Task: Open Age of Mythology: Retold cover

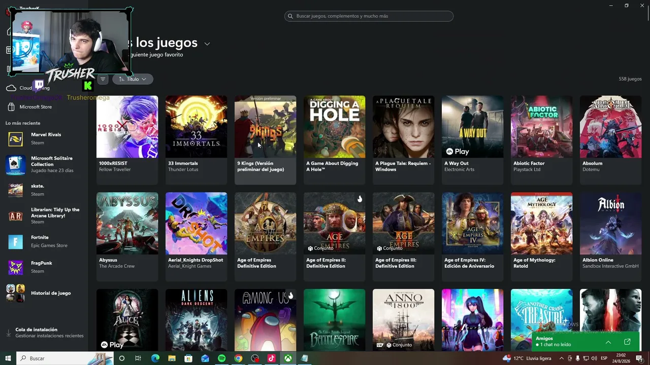Action: click(541, 224)
